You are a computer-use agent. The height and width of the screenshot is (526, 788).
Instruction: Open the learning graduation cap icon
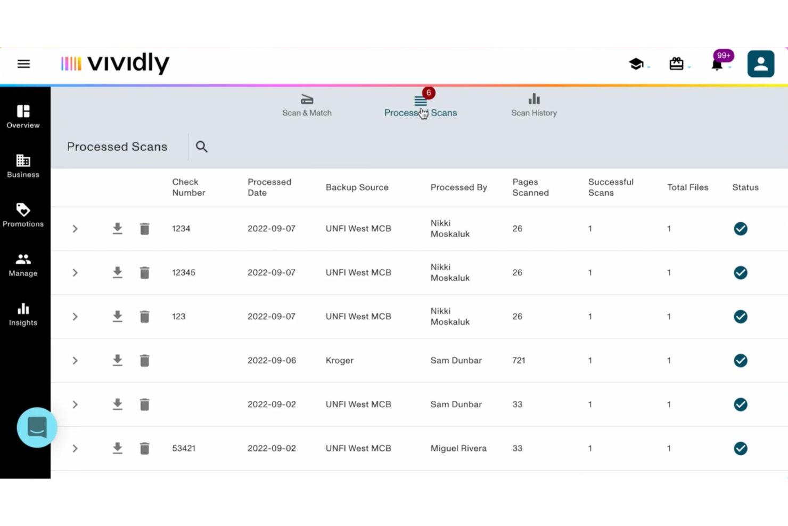635,63
